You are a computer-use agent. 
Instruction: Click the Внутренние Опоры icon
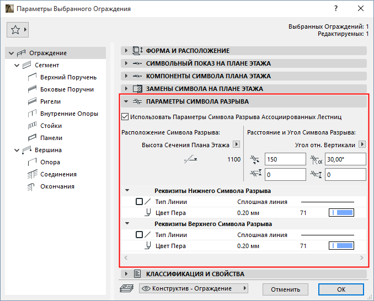[x=32, y=114]
